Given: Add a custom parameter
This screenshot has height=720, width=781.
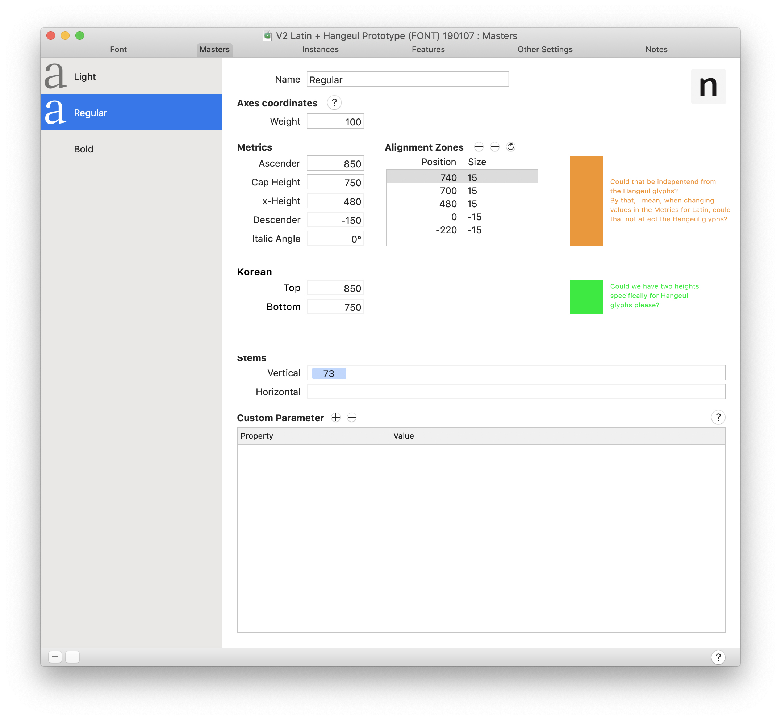Looking at the screenshot, I should [335, 418].
